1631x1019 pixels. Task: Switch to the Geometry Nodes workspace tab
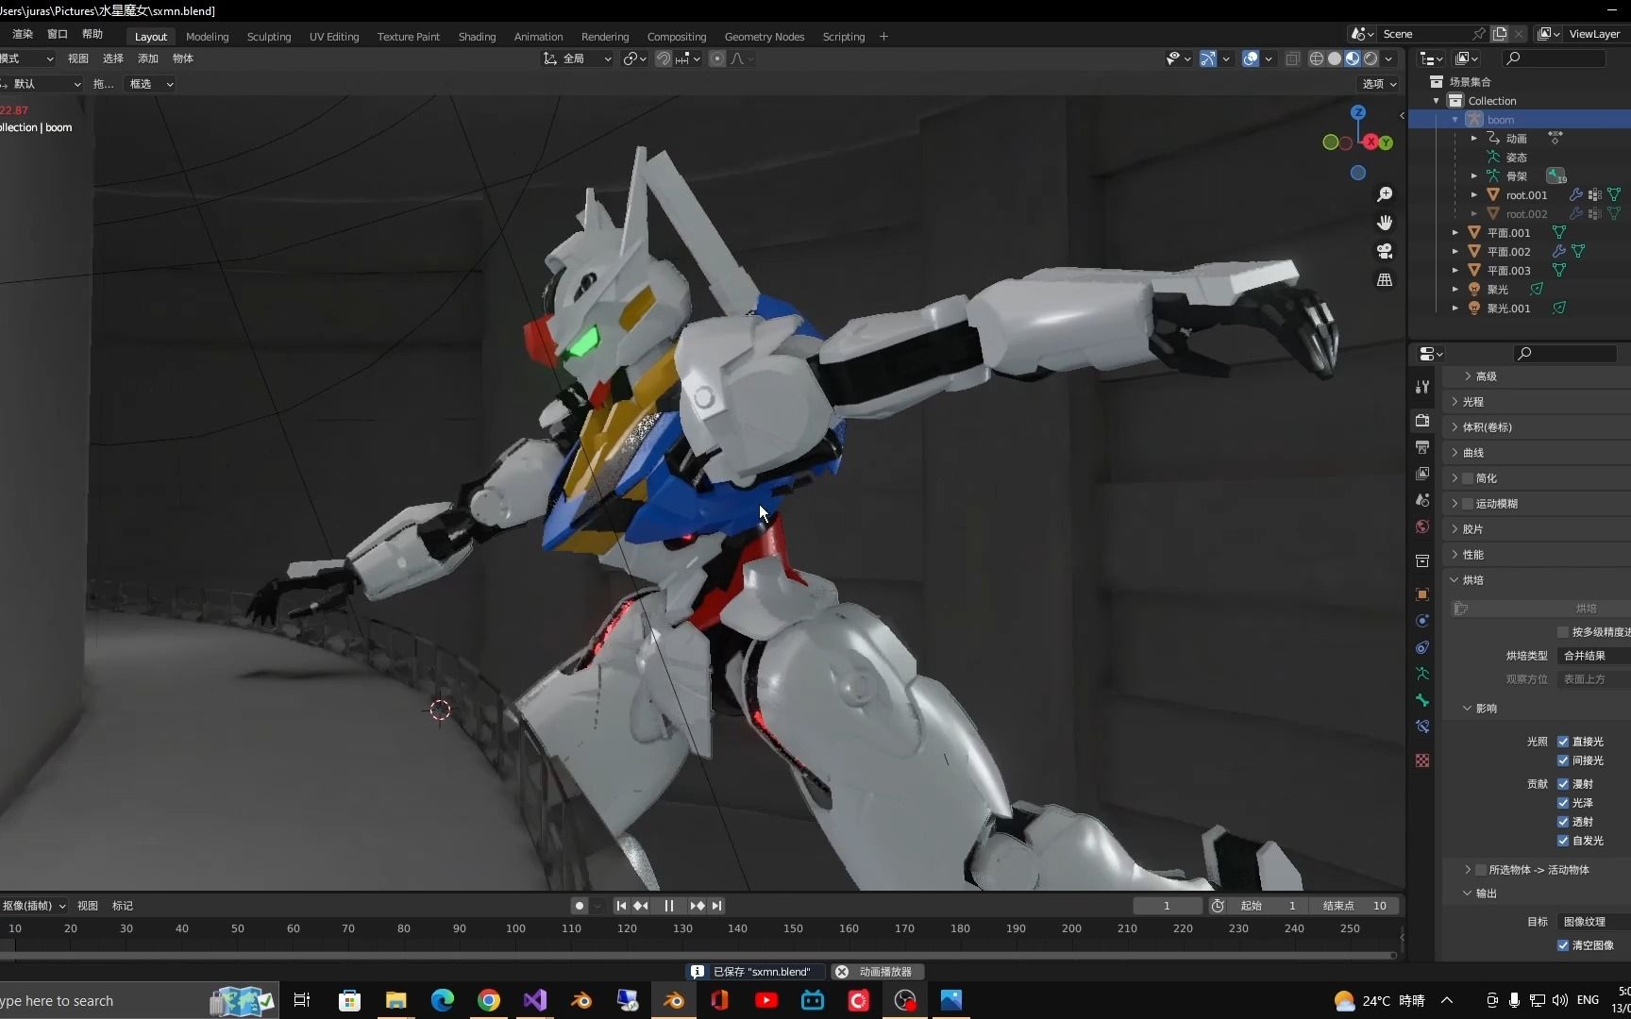coord(765,37)
